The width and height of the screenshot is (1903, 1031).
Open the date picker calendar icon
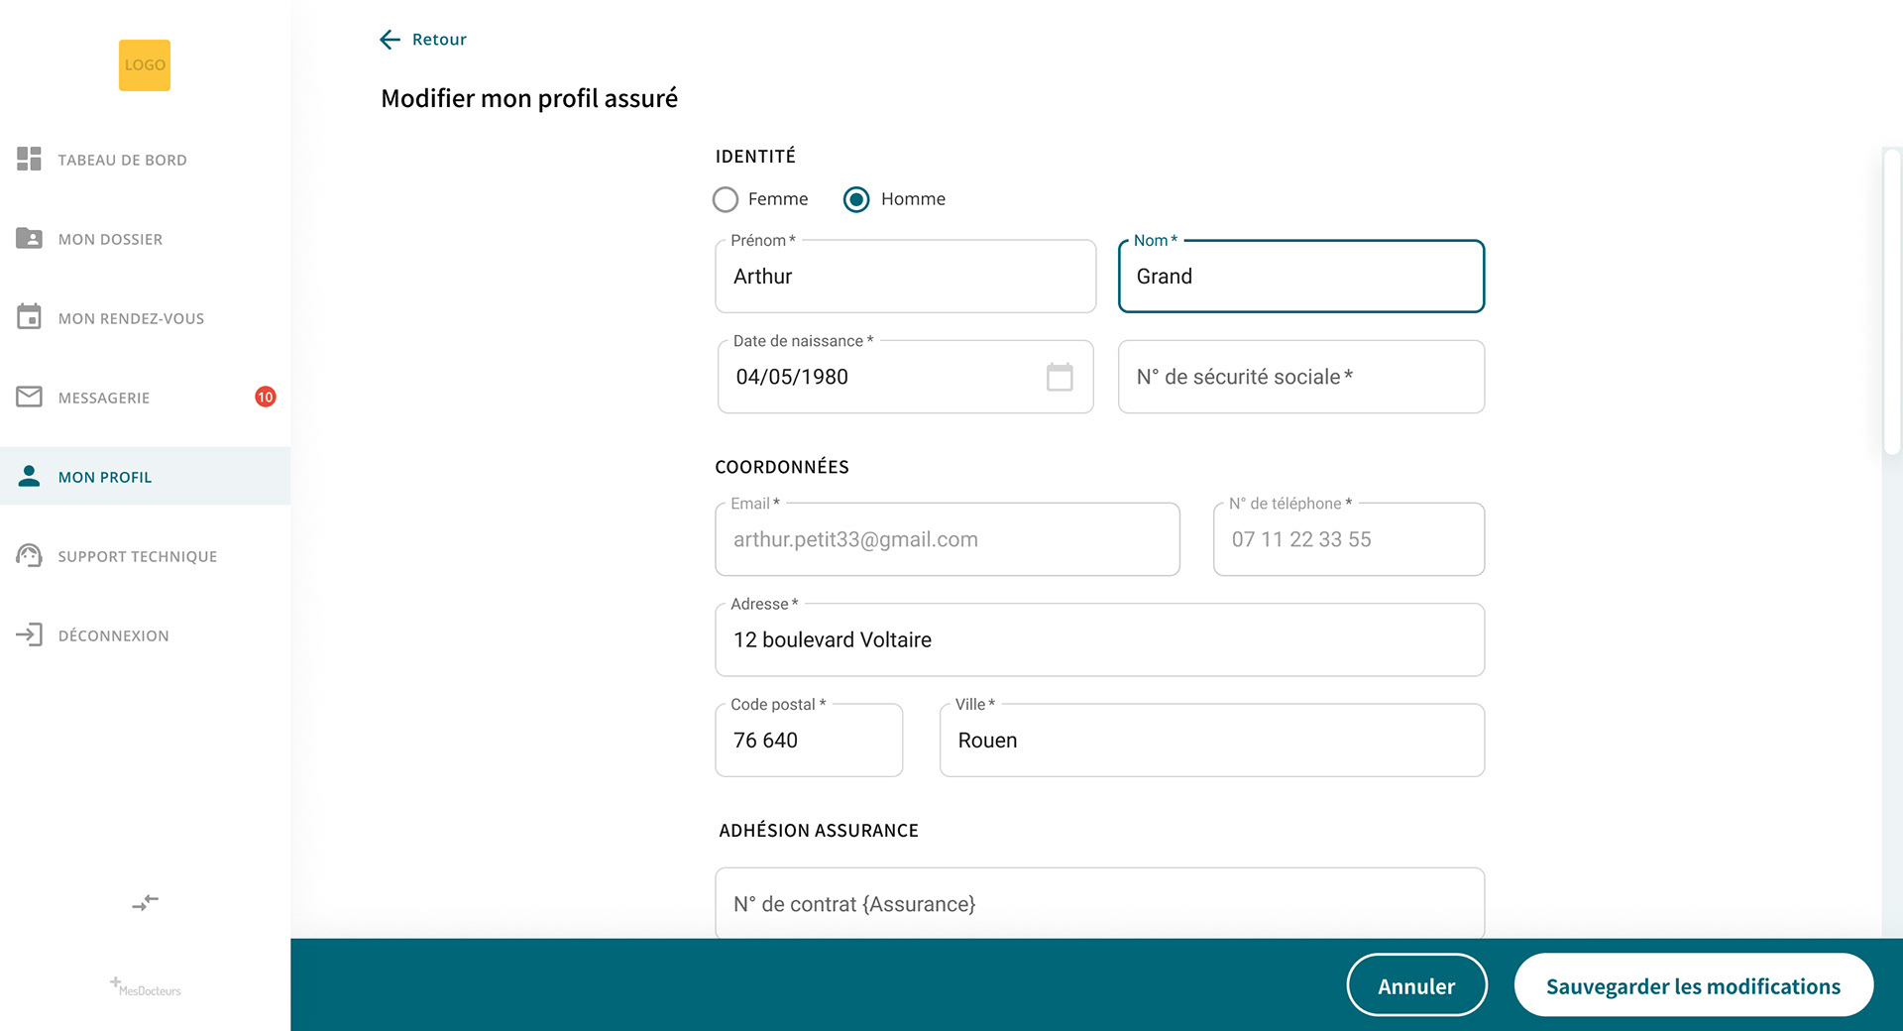pyautogui.click(x=1060, y=377)
